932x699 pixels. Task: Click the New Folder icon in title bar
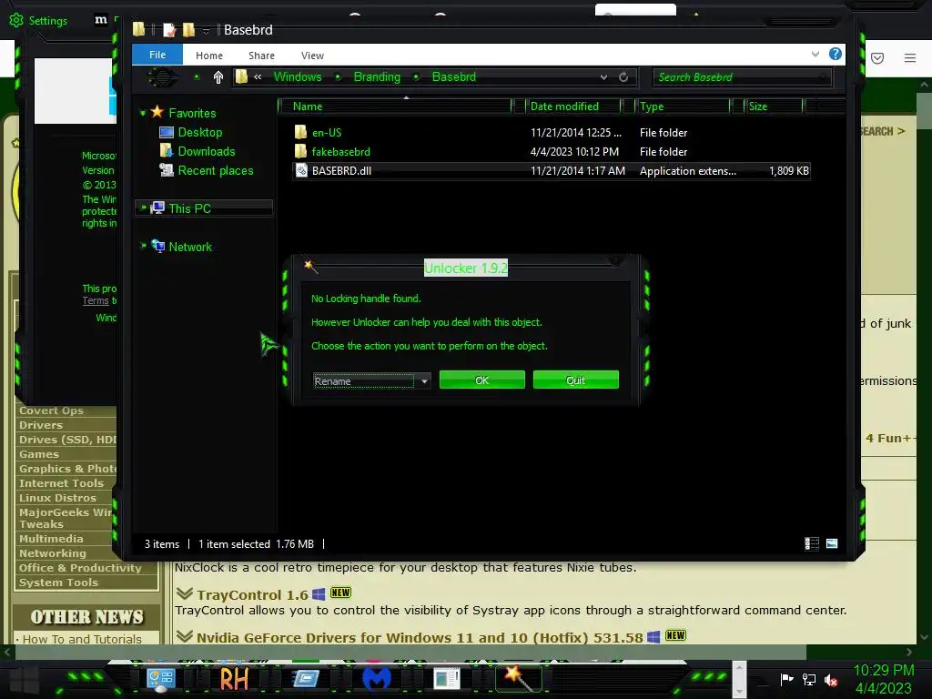188,30
